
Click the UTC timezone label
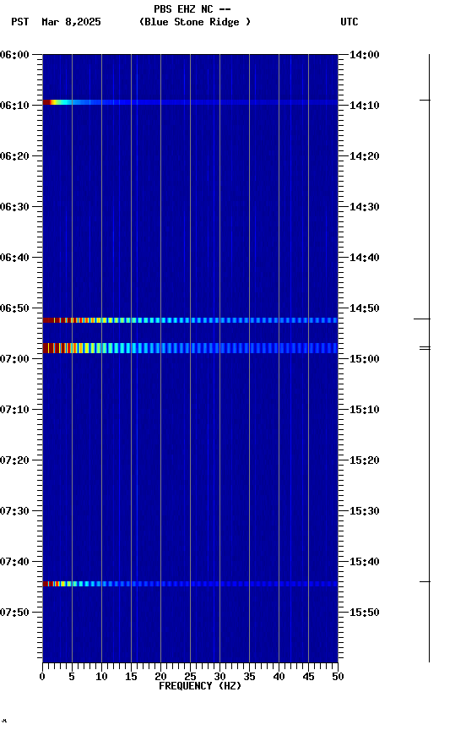click(349, 22)
